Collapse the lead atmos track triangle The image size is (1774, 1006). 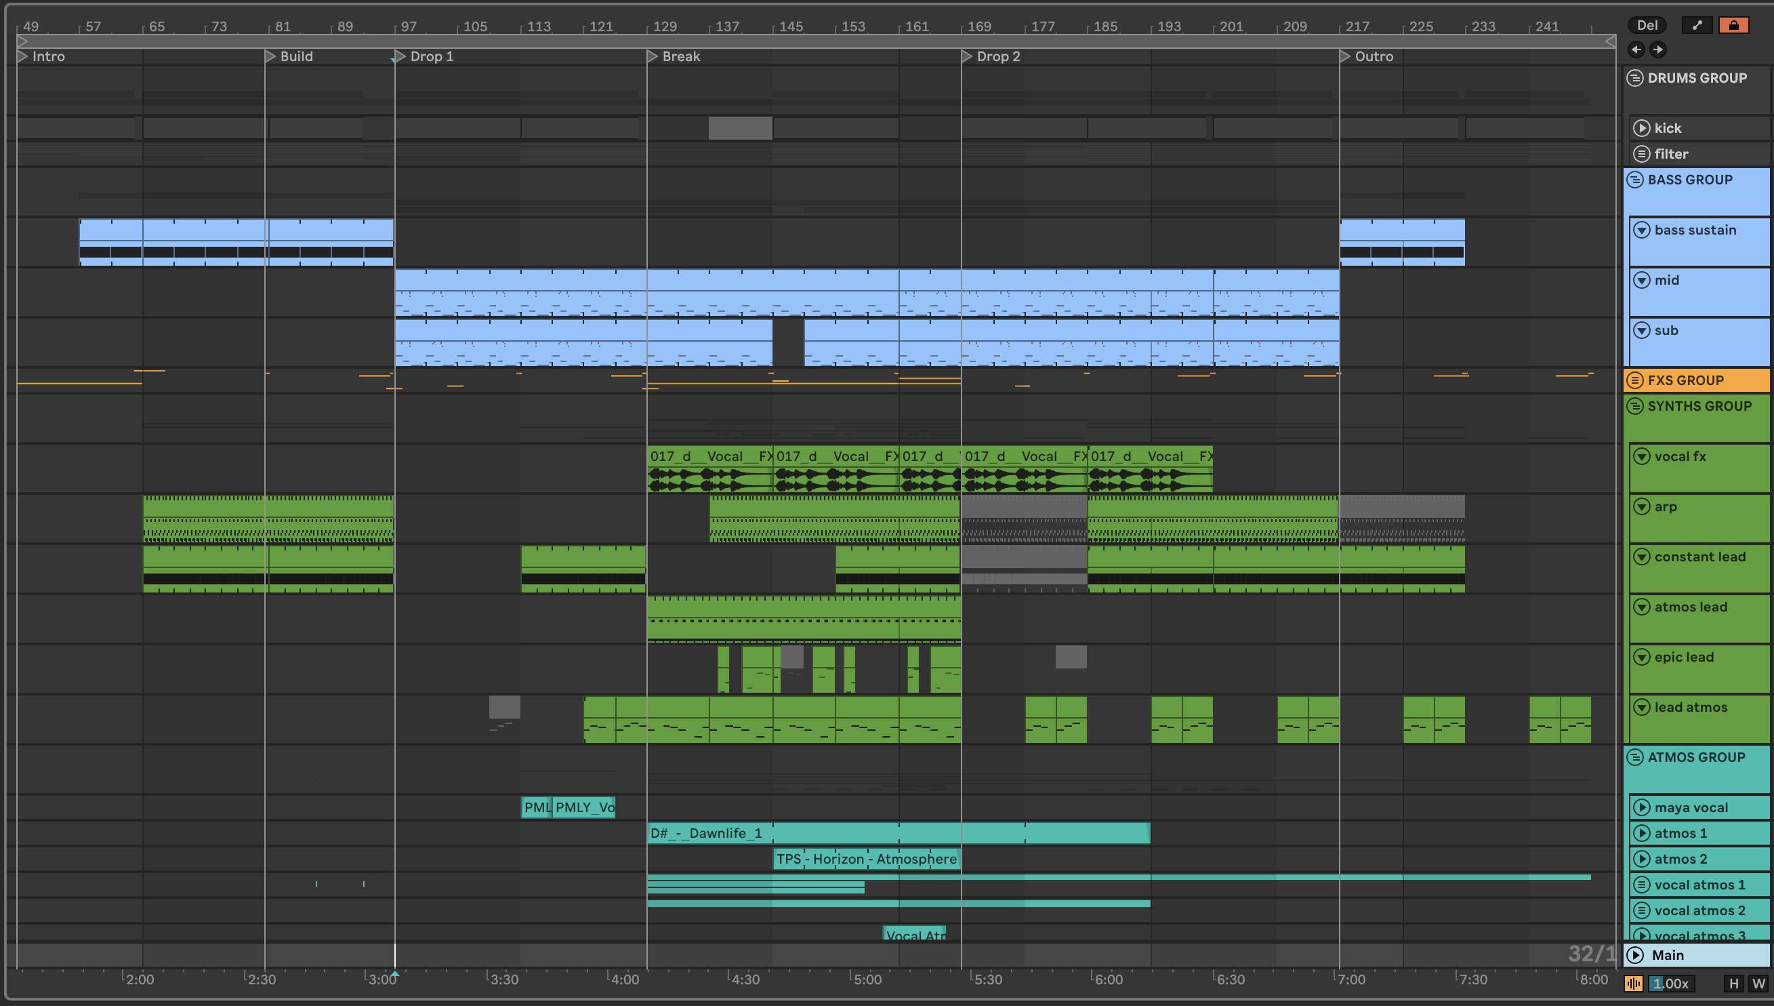(1641, 708)
